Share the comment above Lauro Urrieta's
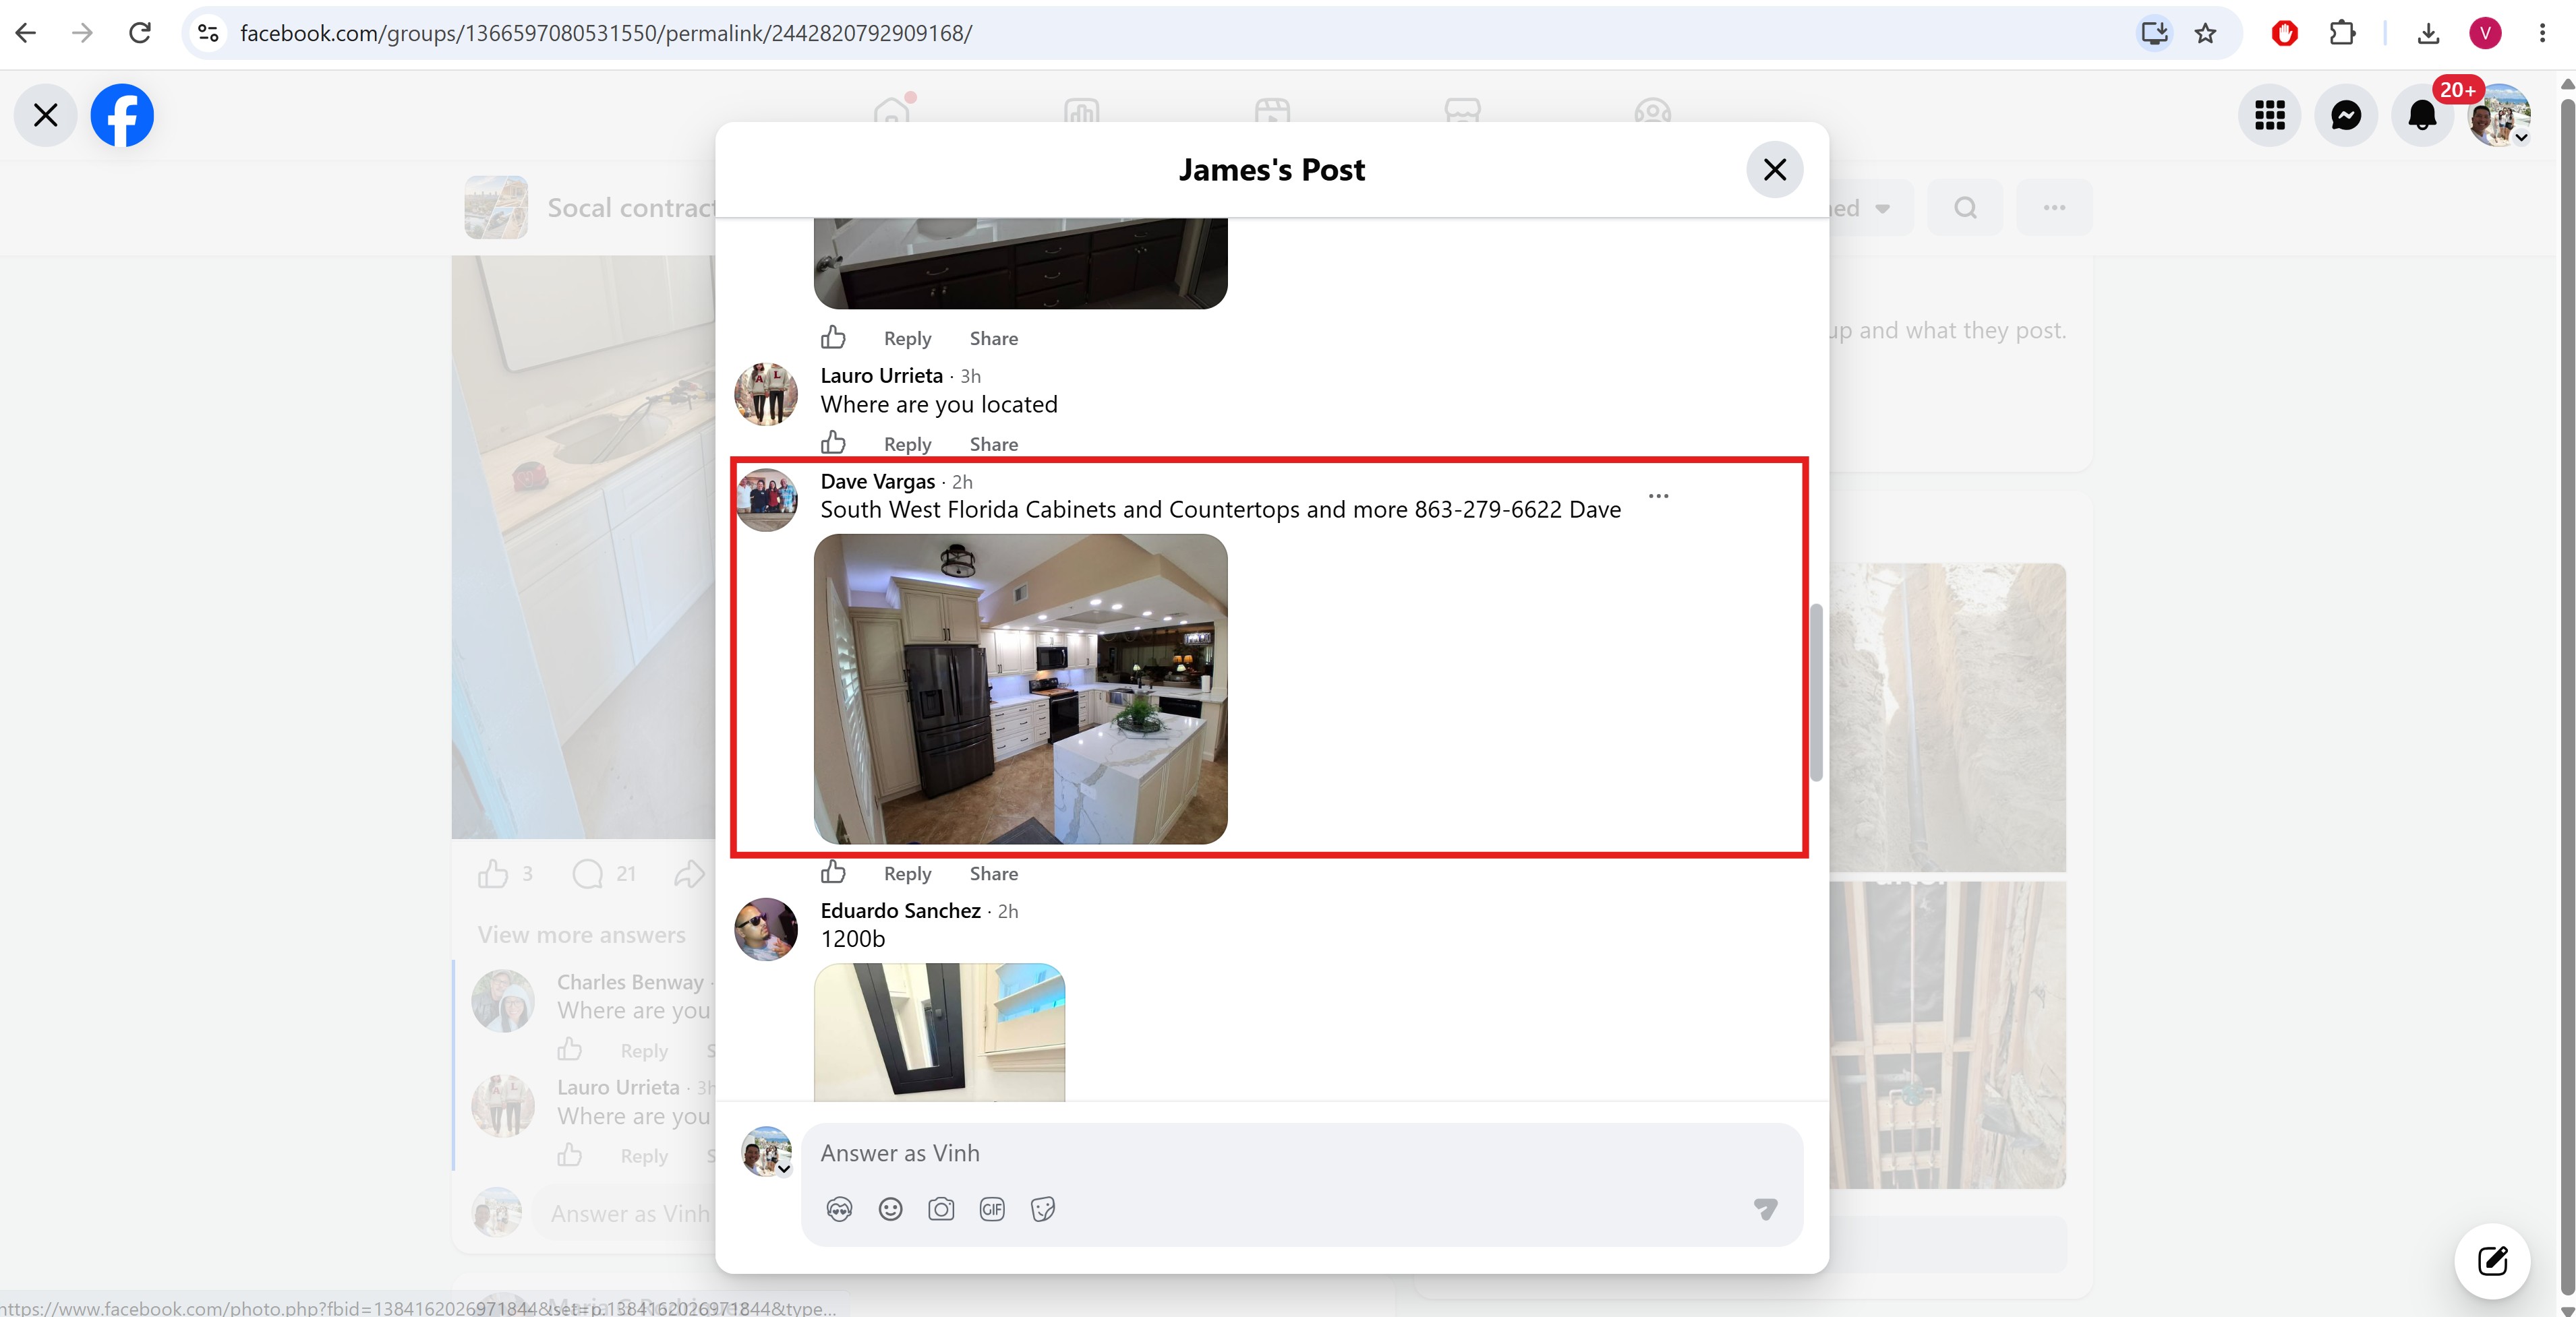The width and height of the screenshot is (2576, 1317). (x=993, y=339)
